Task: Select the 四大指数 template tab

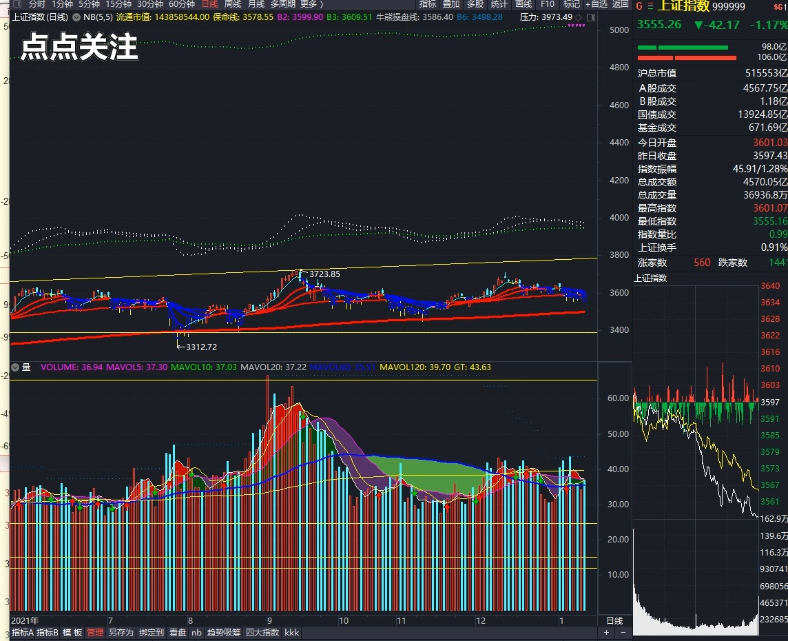Action: pos(262,632)
